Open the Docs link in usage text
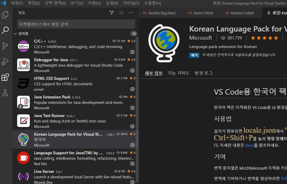 pos(249,146)
